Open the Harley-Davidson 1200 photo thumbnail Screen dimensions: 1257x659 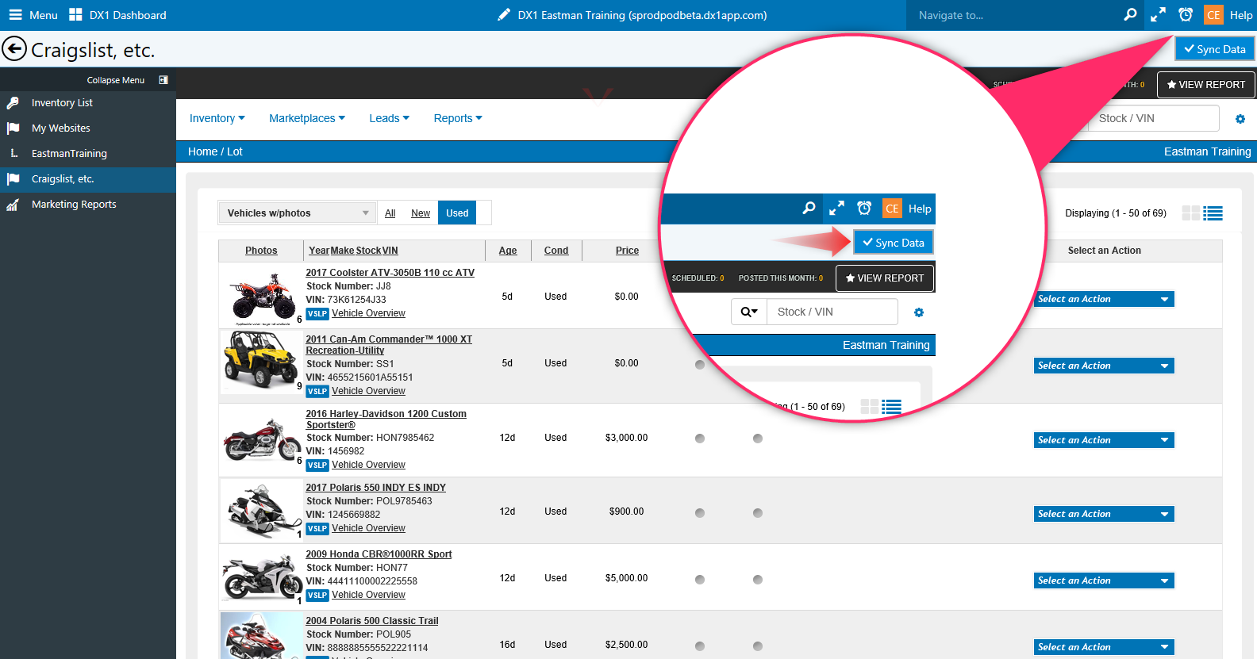(261, 439)
